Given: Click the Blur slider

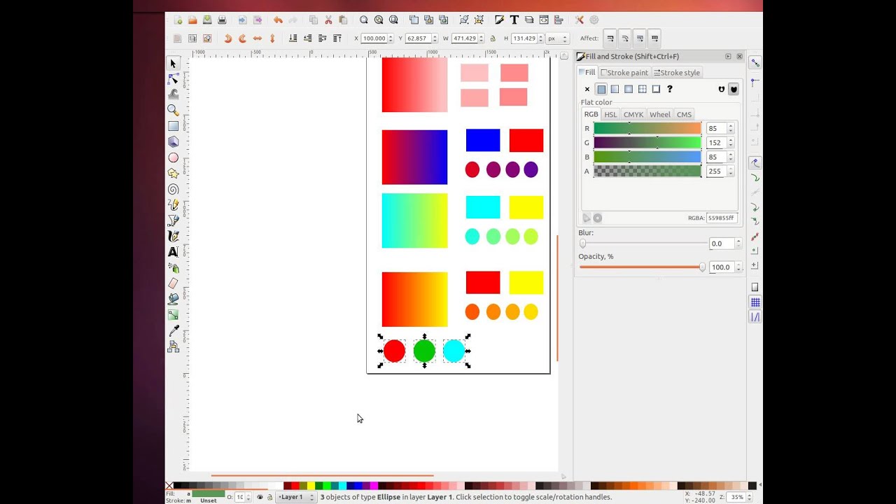Looking at the screenshot, I should 643,244.
